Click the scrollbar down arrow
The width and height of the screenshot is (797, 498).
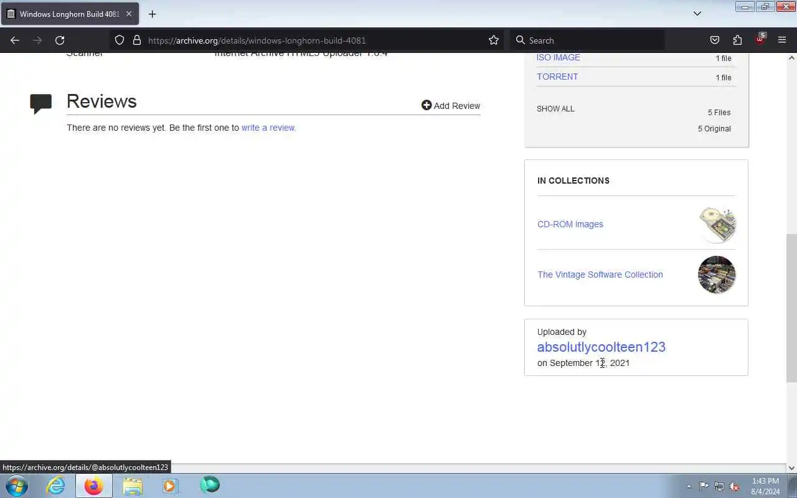click(791, 468)
